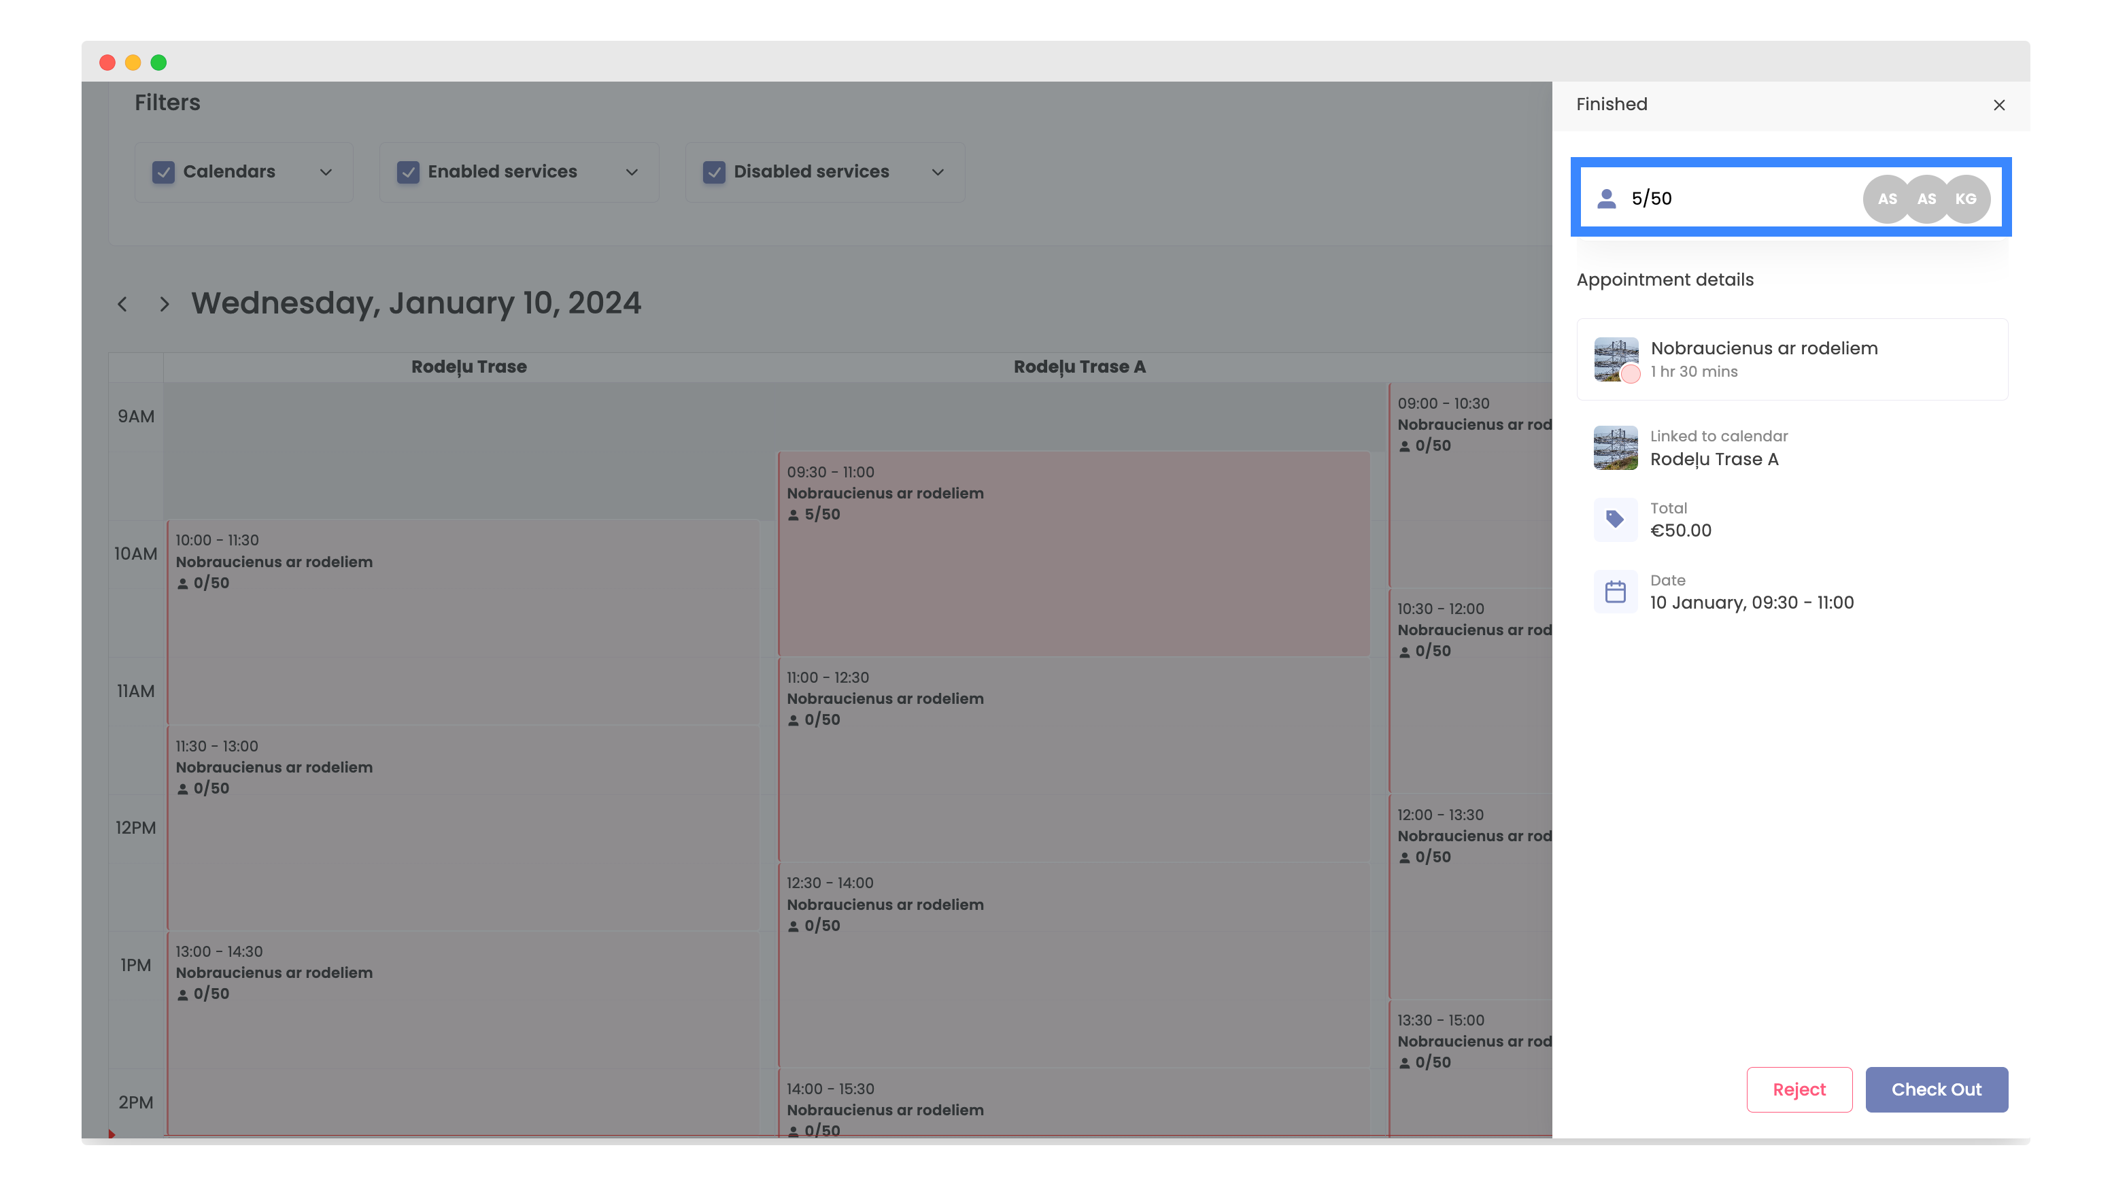Select the Rodeļu Trase column header
Screen dimensions: 2112x1186
point(468,367)
